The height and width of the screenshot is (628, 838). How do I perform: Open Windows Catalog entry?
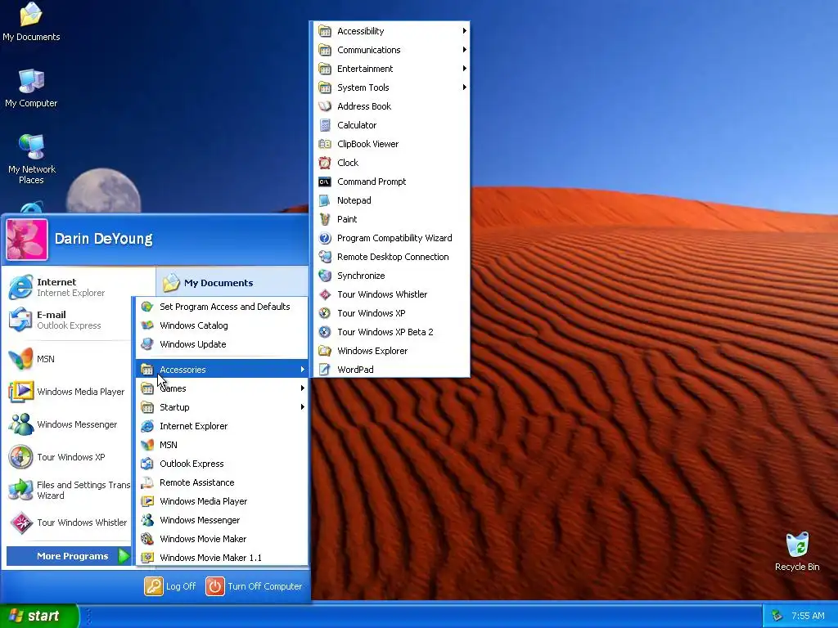(222, 325)
